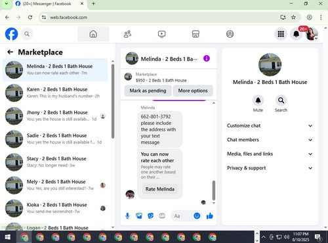Open a new browser tab

point(93,4)
